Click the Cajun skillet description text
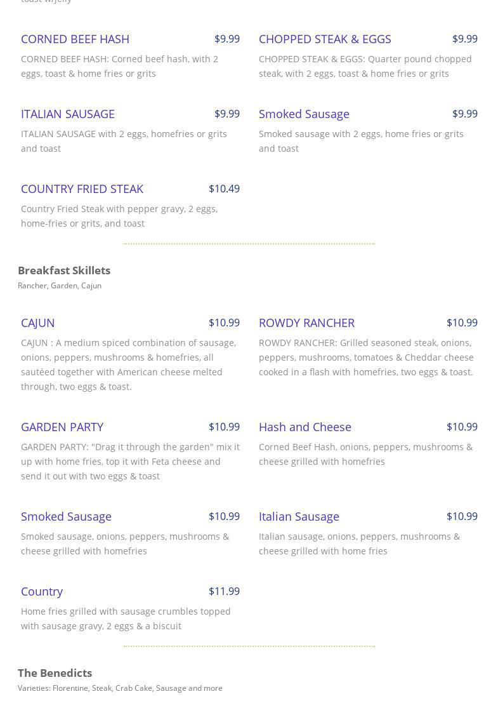The image size is (498, 701). [128, 364]
